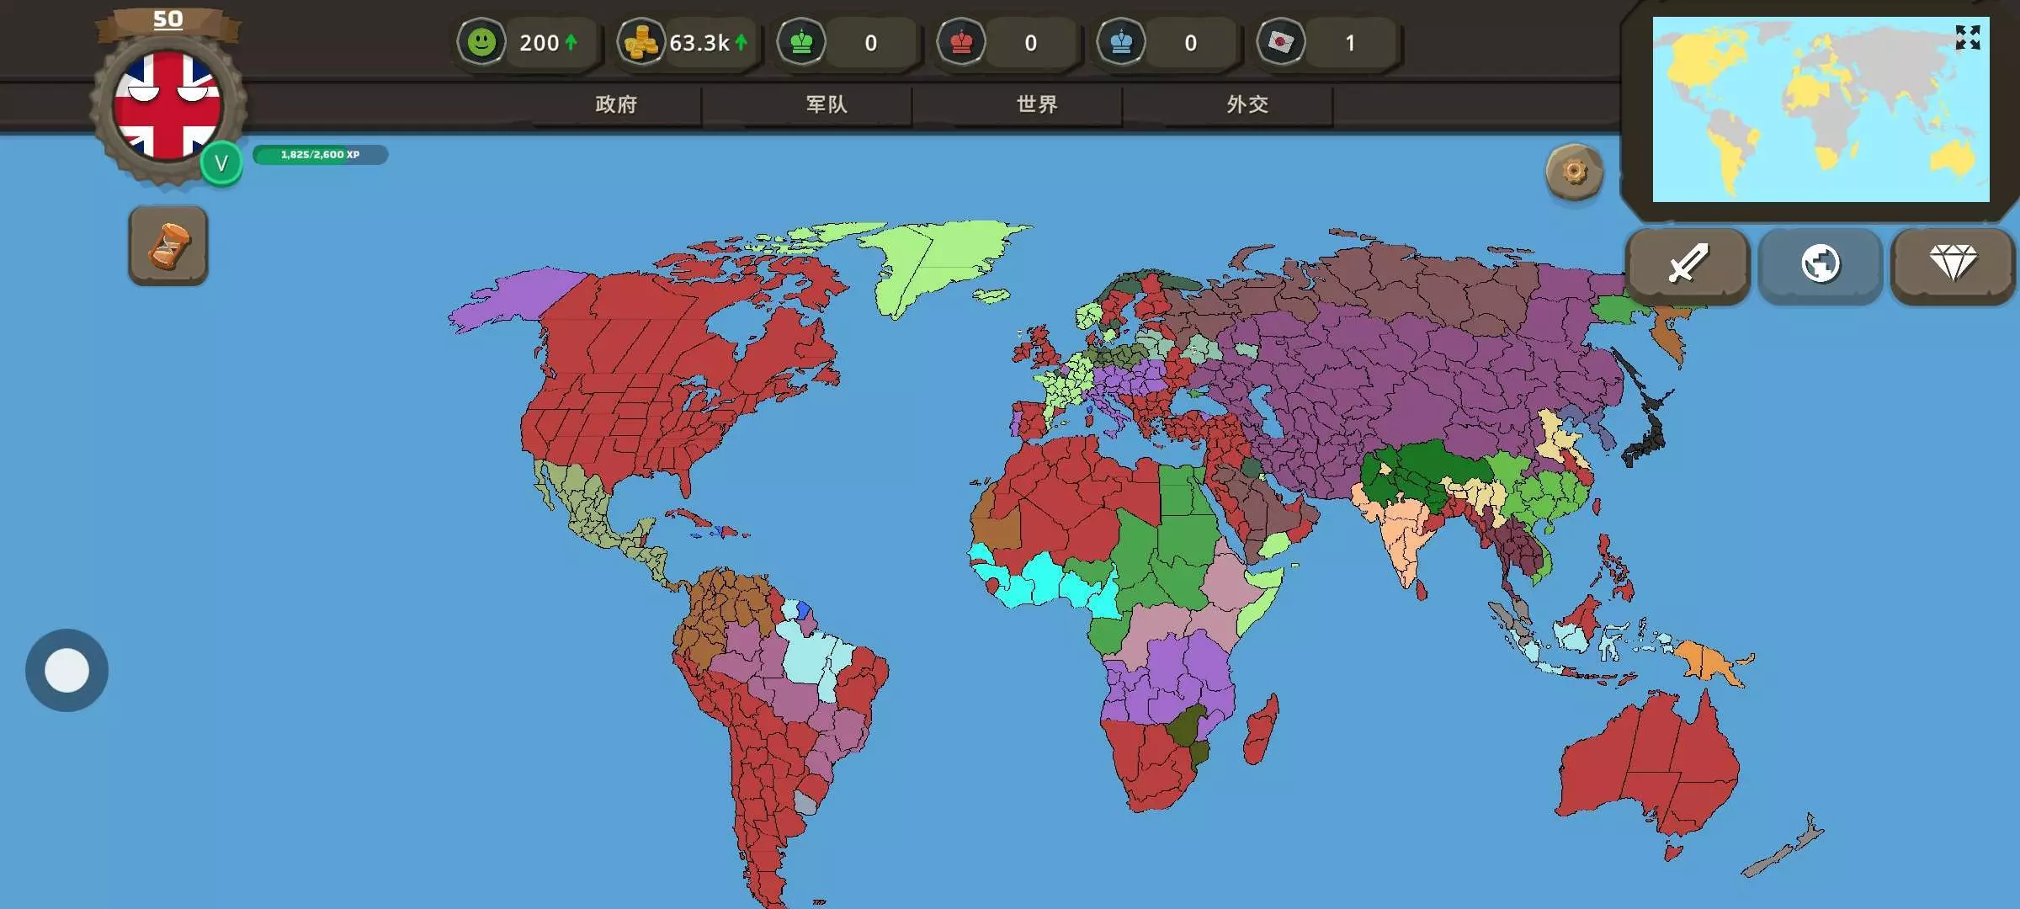Click the gear settings icon
Screen dimensions: 2020x909
click(x=1574, y=172)
